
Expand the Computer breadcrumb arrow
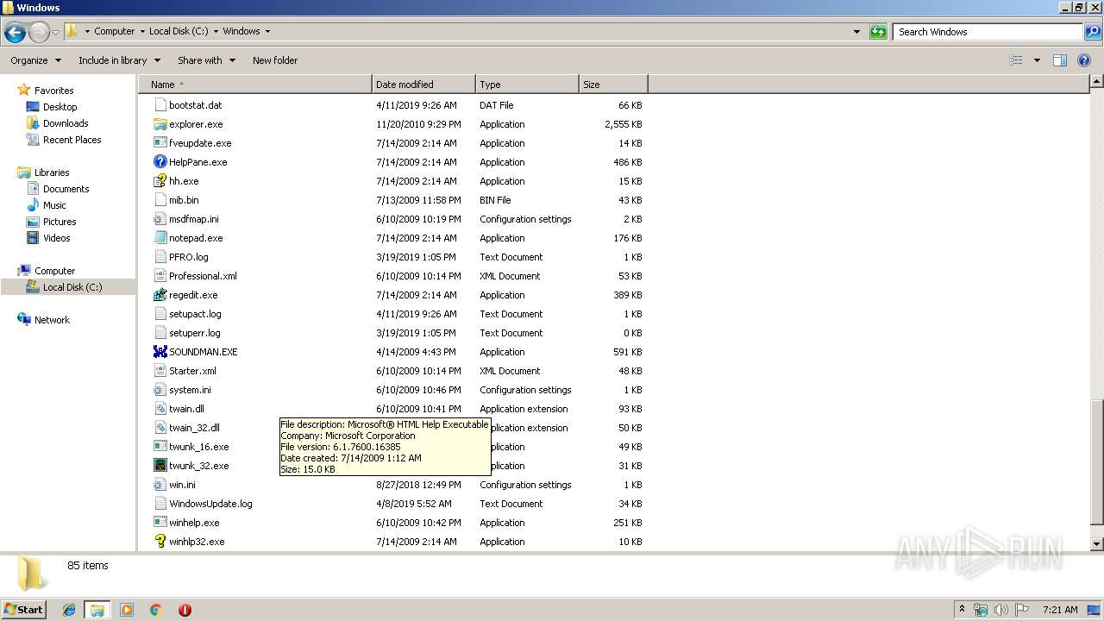[x=141, y=31]
